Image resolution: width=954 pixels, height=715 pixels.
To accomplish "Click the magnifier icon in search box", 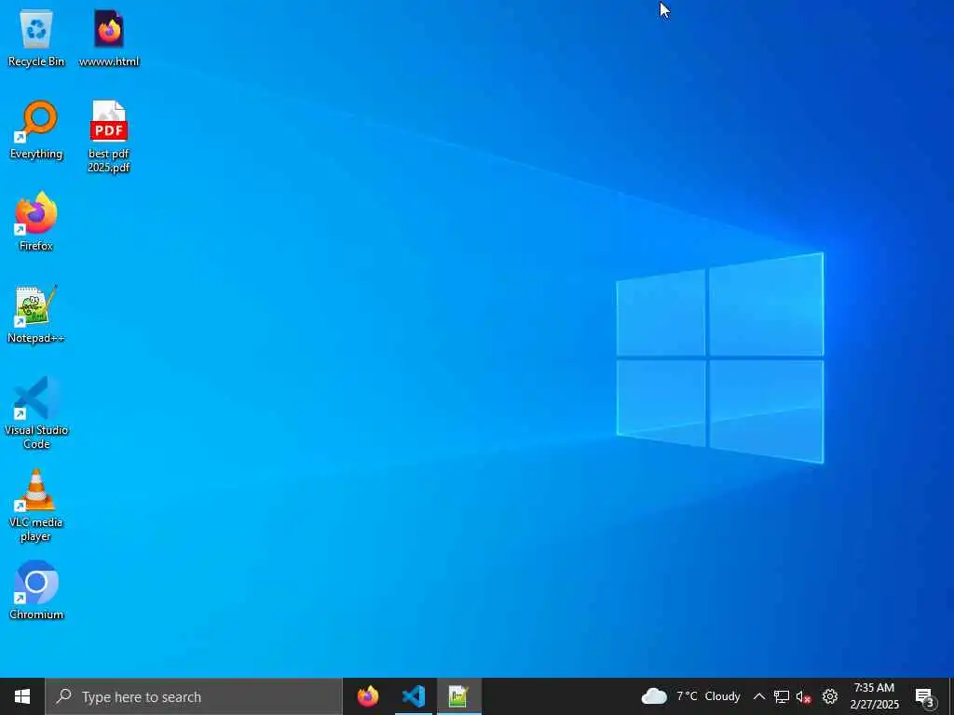I will 63,696.
